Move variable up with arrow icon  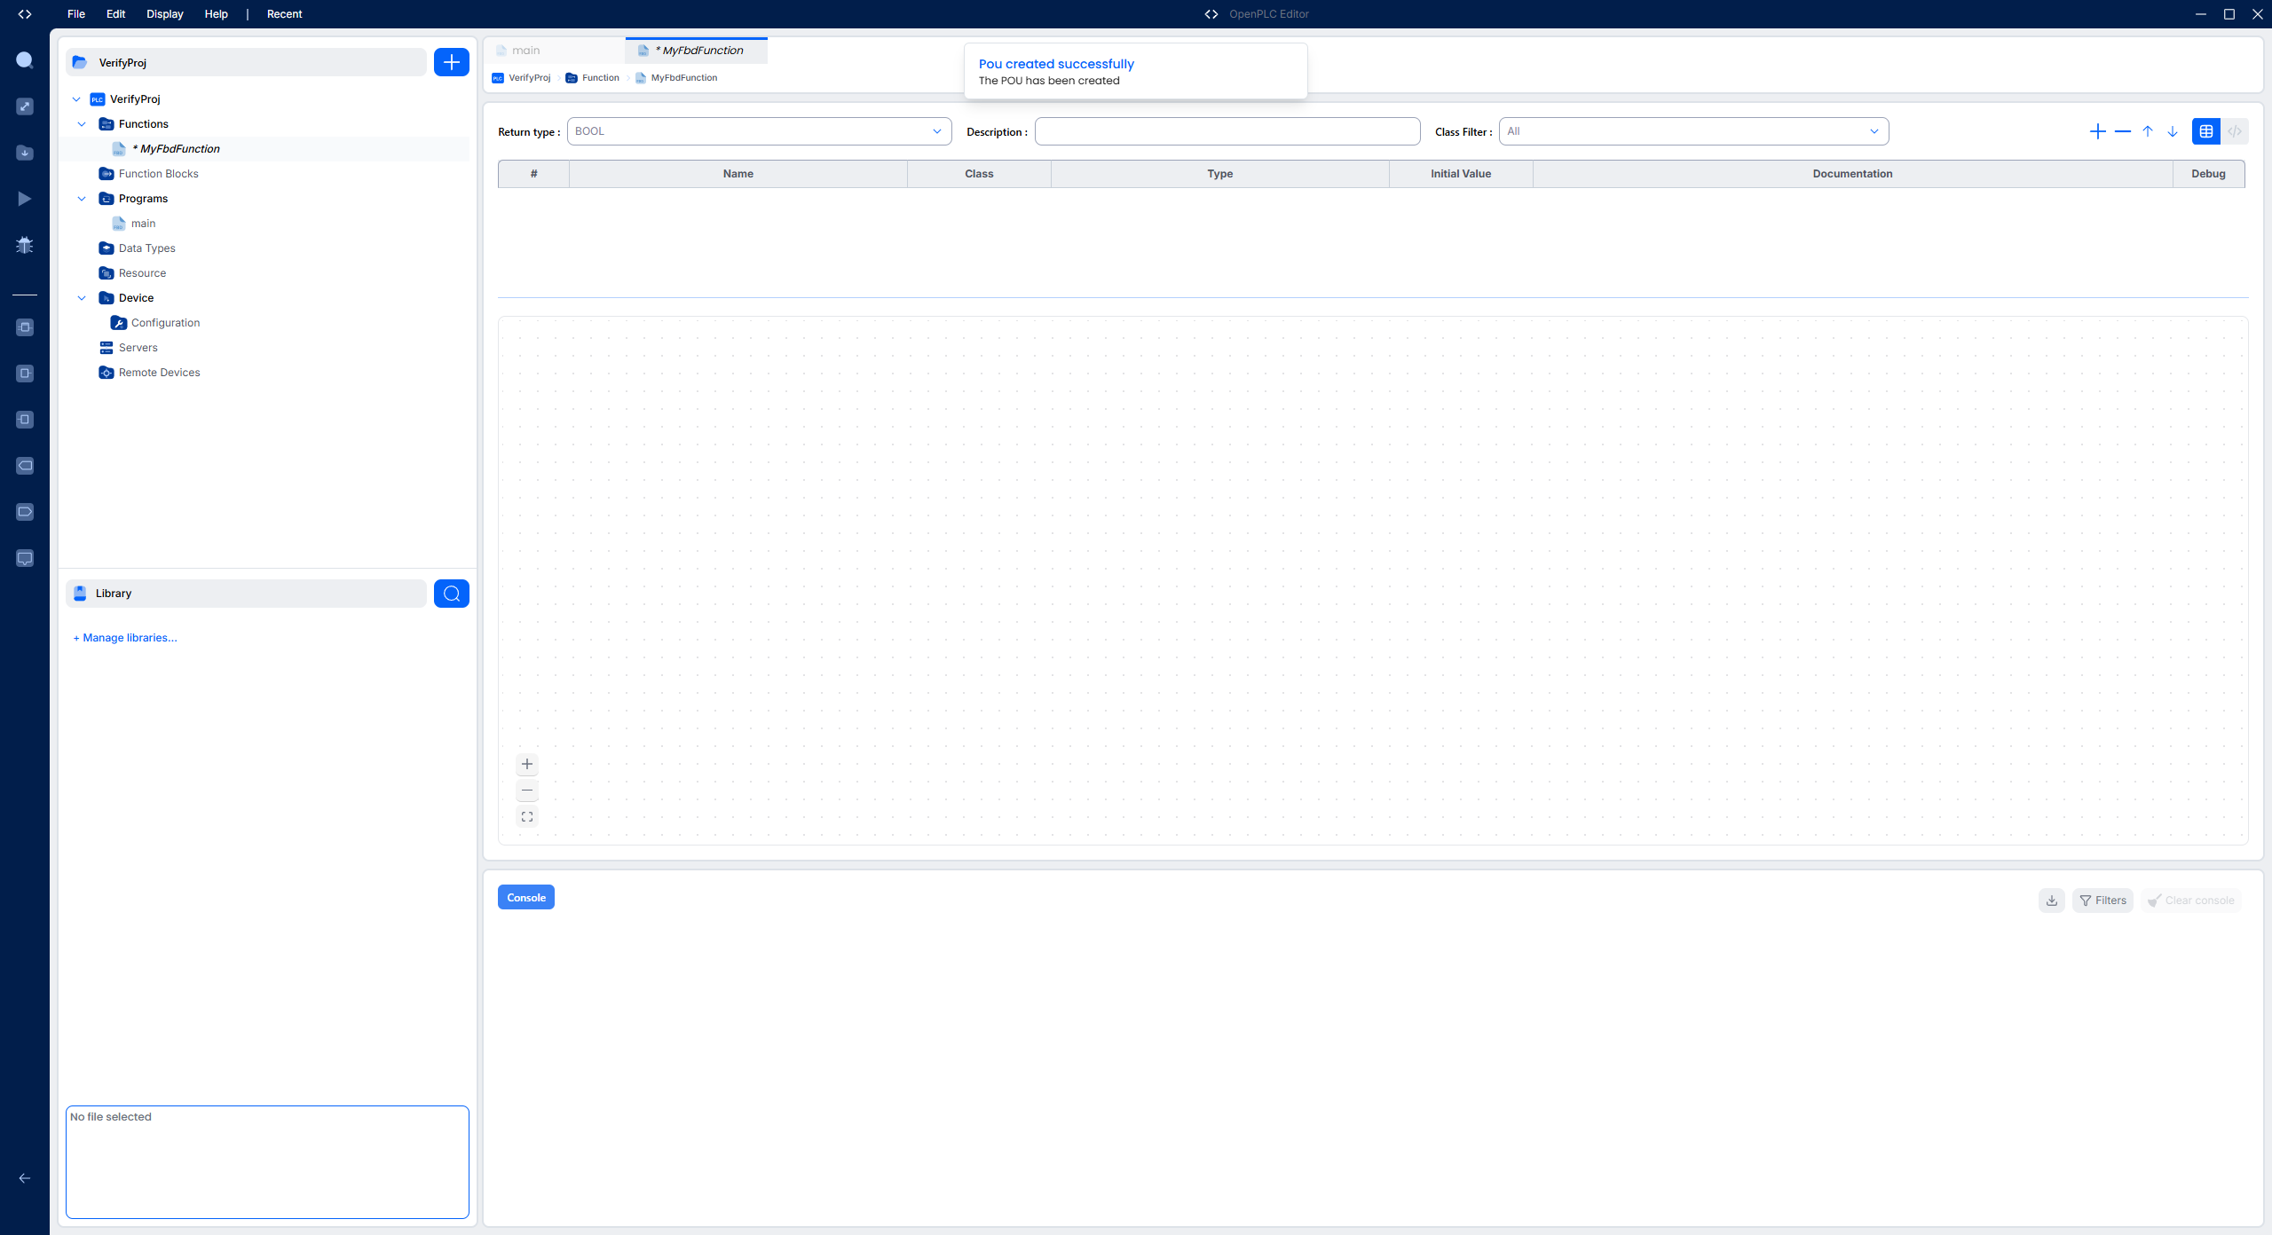(2148, 131)
